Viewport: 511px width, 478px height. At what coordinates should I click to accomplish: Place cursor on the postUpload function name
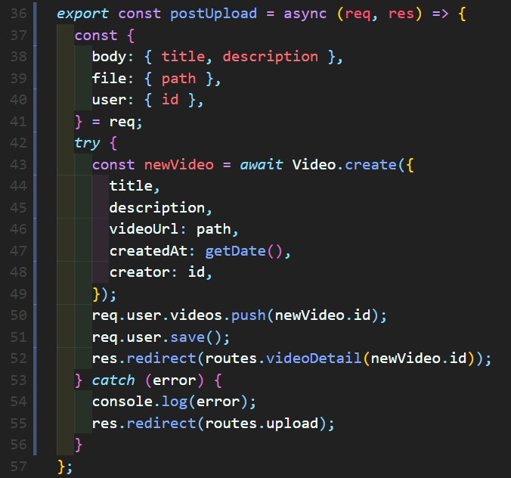[213, 14]
